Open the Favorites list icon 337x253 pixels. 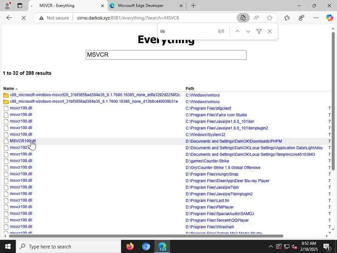pyautogui.click(x=287, y=18)
